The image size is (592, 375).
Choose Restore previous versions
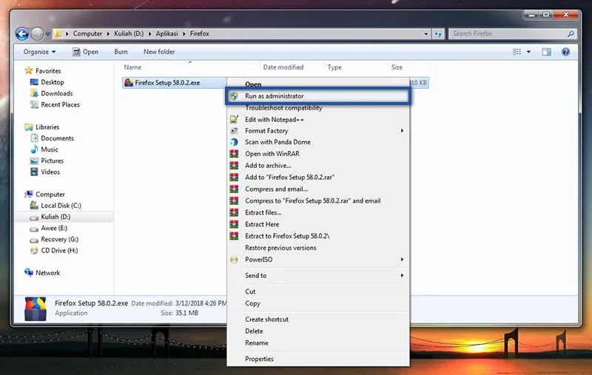tap(318, 248)
